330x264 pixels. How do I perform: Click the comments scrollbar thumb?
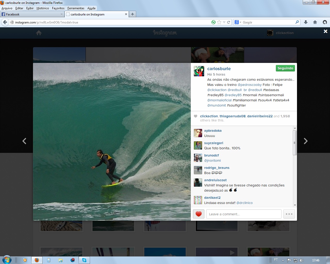(x=295, y=143)
